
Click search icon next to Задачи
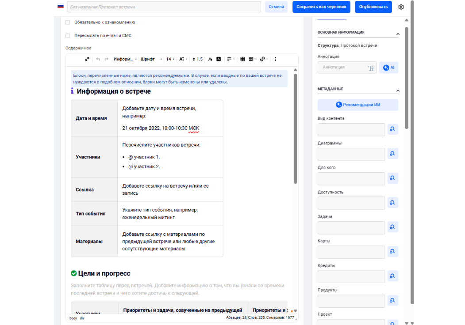[392, 227]
